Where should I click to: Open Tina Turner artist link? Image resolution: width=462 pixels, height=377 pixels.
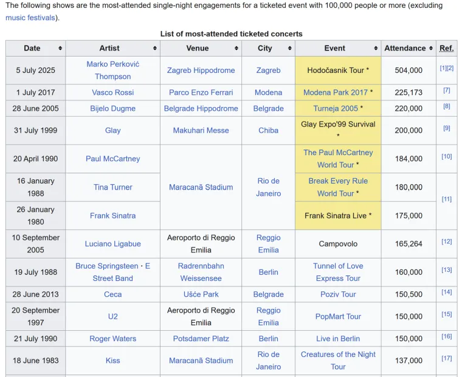point(113,187)
